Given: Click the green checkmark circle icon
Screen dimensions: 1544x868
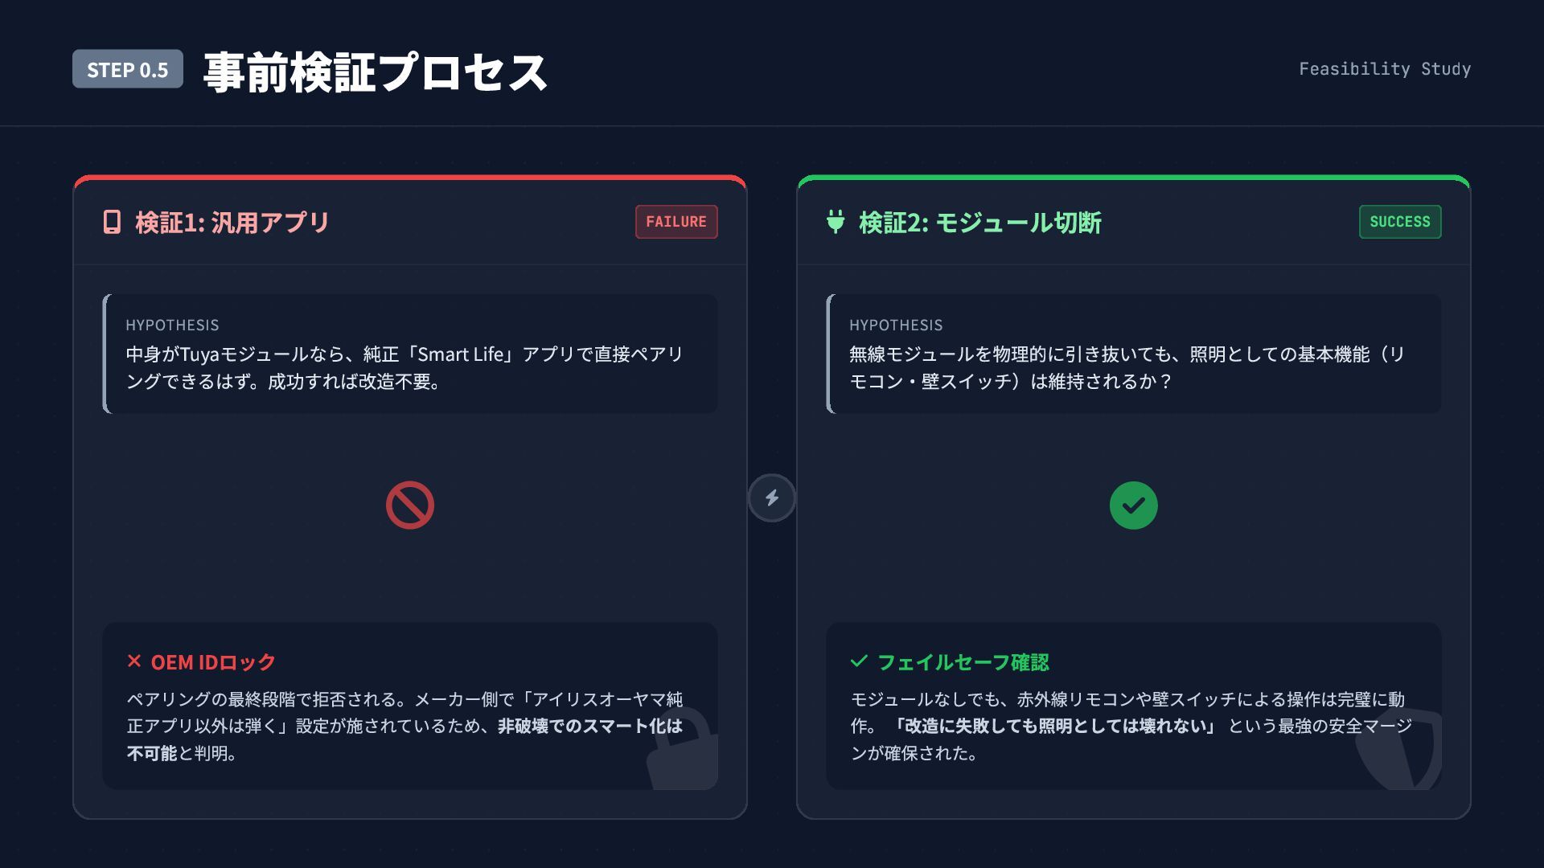Looking at the screenshot, I should click(x=1133, y=506).
